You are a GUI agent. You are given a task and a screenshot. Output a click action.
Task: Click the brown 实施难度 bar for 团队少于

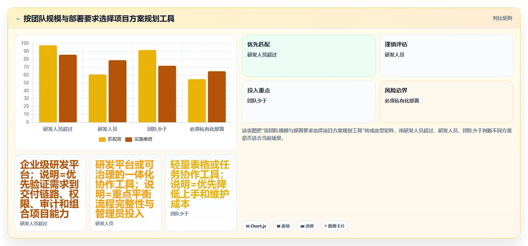coord(167,94)
